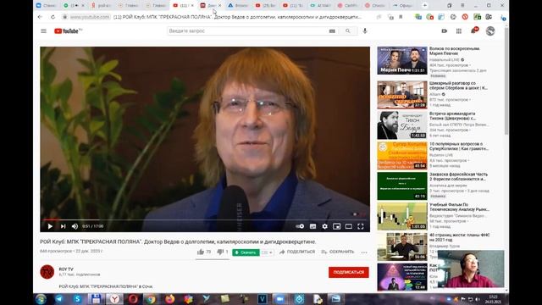Open the YouTube apps grid icon
Viewport: 542px width, 305px height.
click(459, 31)
